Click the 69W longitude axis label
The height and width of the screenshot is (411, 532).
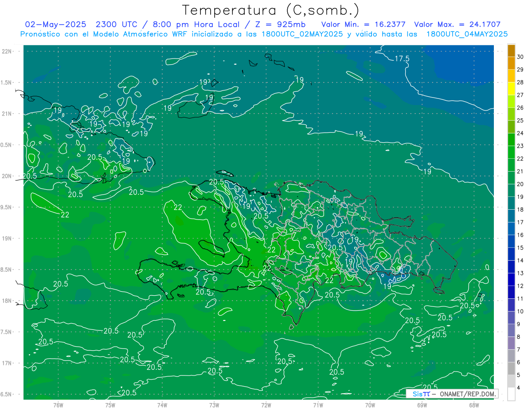[x=422, y=405]
